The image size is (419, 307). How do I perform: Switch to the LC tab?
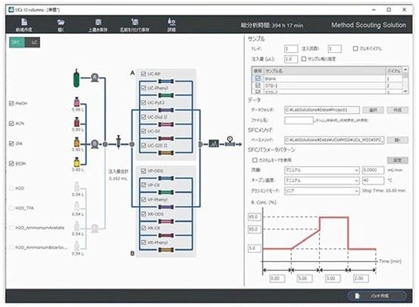(x=33, y=42)
